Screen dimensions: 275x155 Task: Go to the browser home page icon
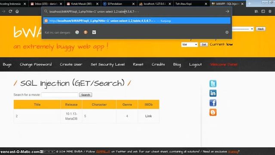click(x=17, y=12)
